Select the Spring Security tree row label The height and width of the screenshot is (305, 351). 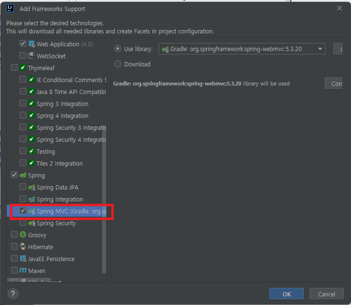(x=56, y=223)
